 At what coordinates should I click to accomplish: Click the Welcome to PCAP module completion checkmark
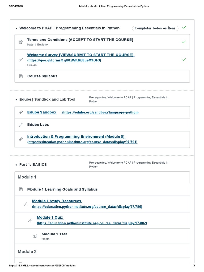click(184, 27)
